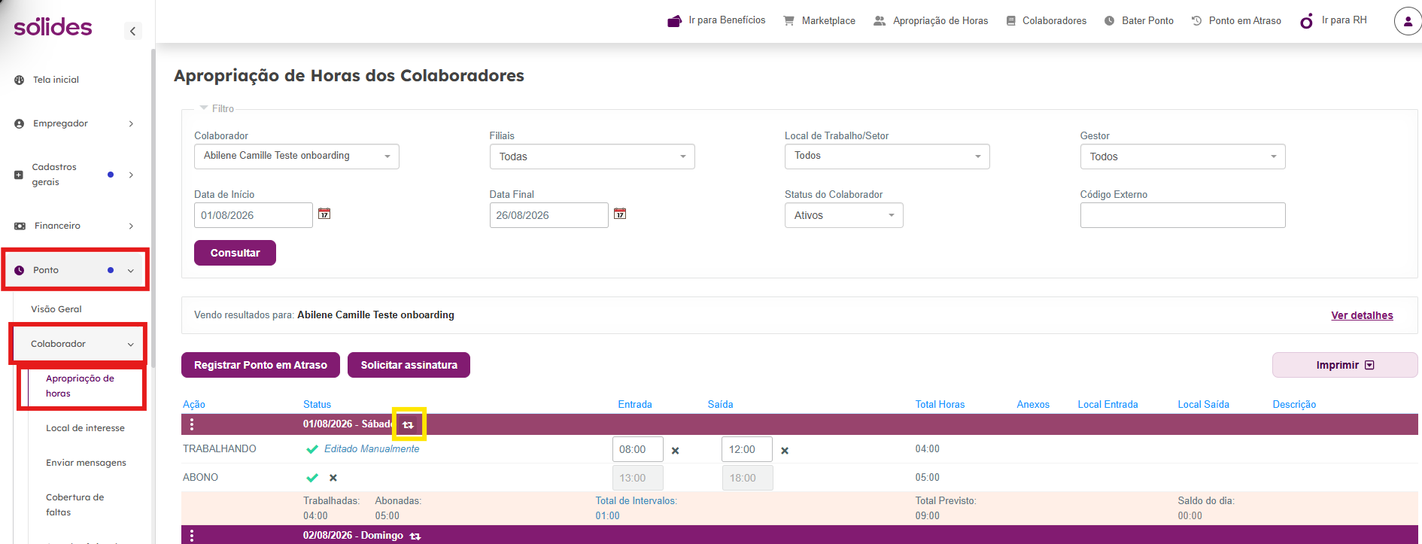
Task: Open the Local de Trabalho/Setor dropdown
Action: (887, 157)
